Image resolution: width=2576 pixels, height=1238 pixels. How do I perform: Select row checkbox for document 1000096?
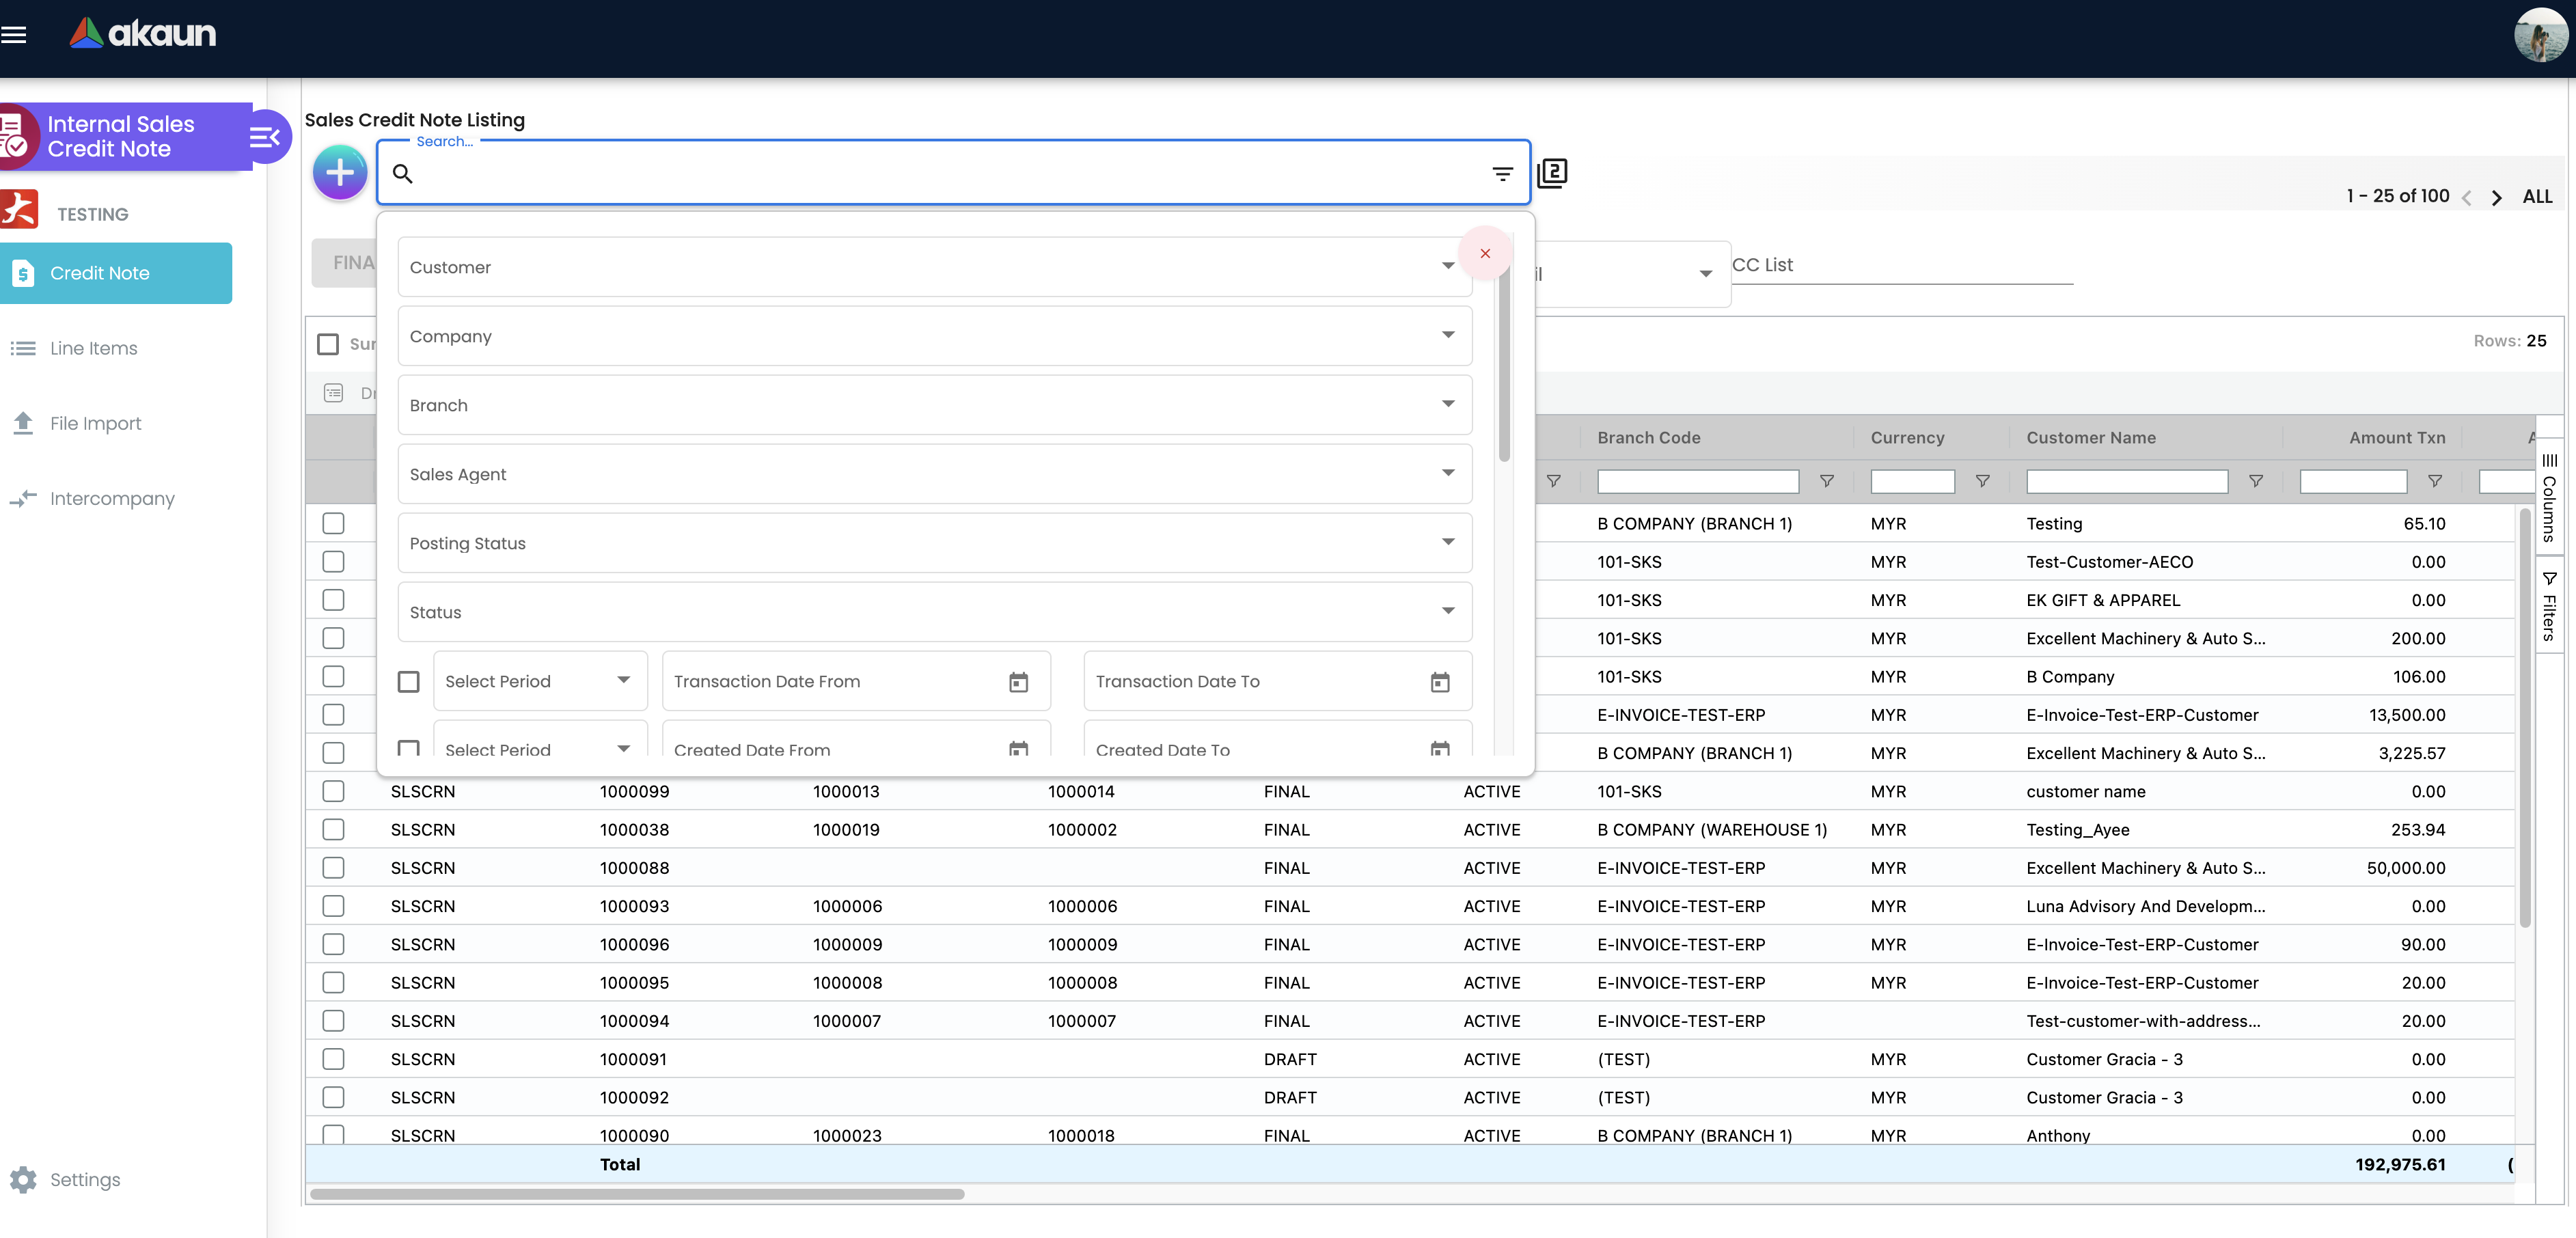[x=334, y=944]
